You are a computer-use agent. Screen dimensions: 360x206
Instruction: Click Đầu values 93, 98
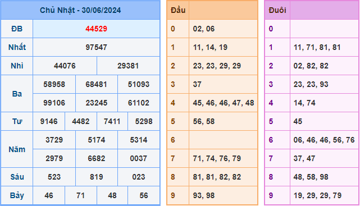[x=204, y=195]
